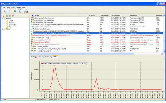
Task: Open the Tools menu
Action: tap(13, 7)
